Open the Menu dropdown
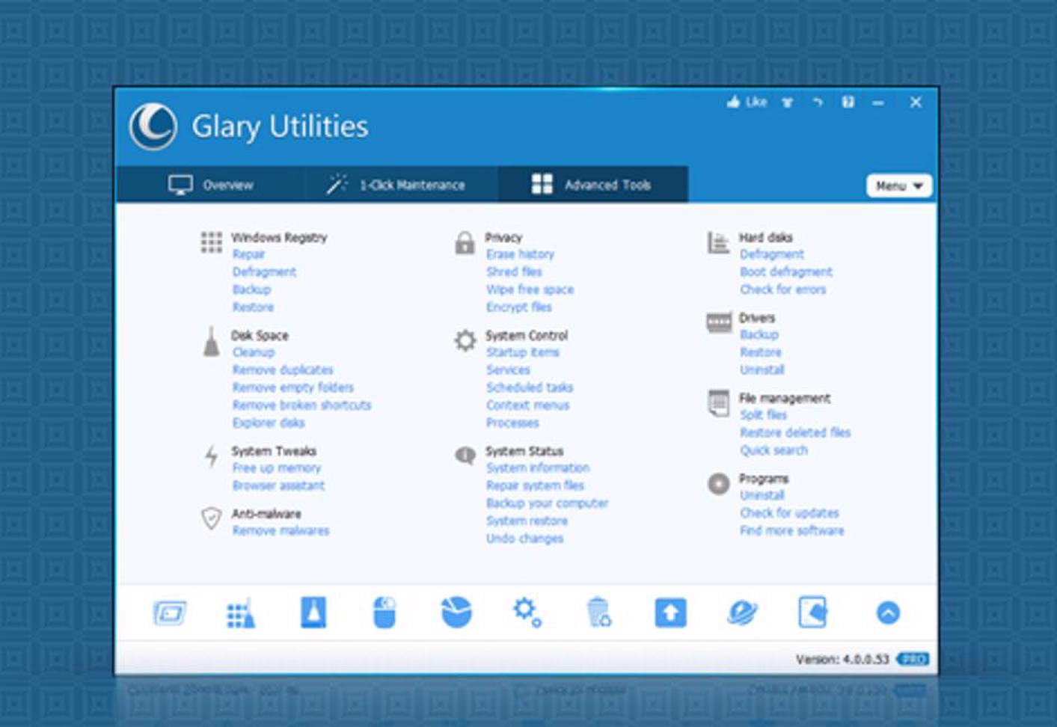1057x727 pixels. (x=899, y=185)
